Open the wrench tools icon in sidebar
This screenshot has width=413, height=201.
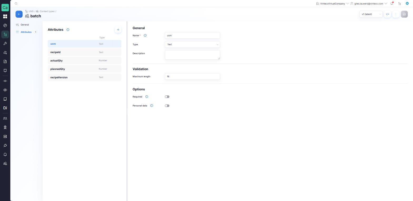click(x=5, y=44)
